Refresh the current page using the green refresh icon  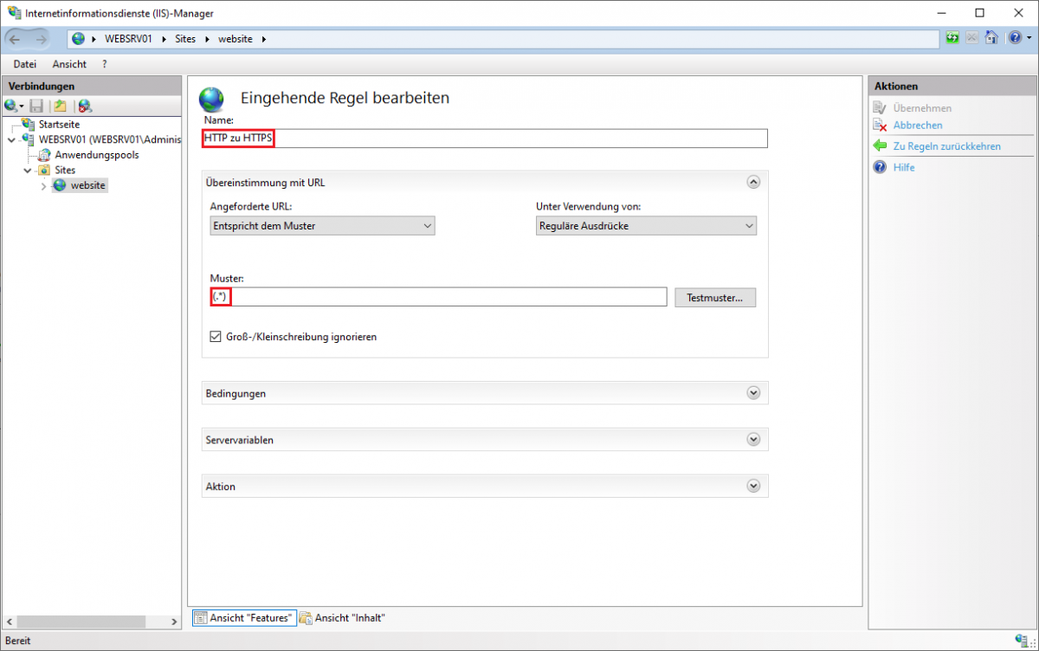[952, 37]
